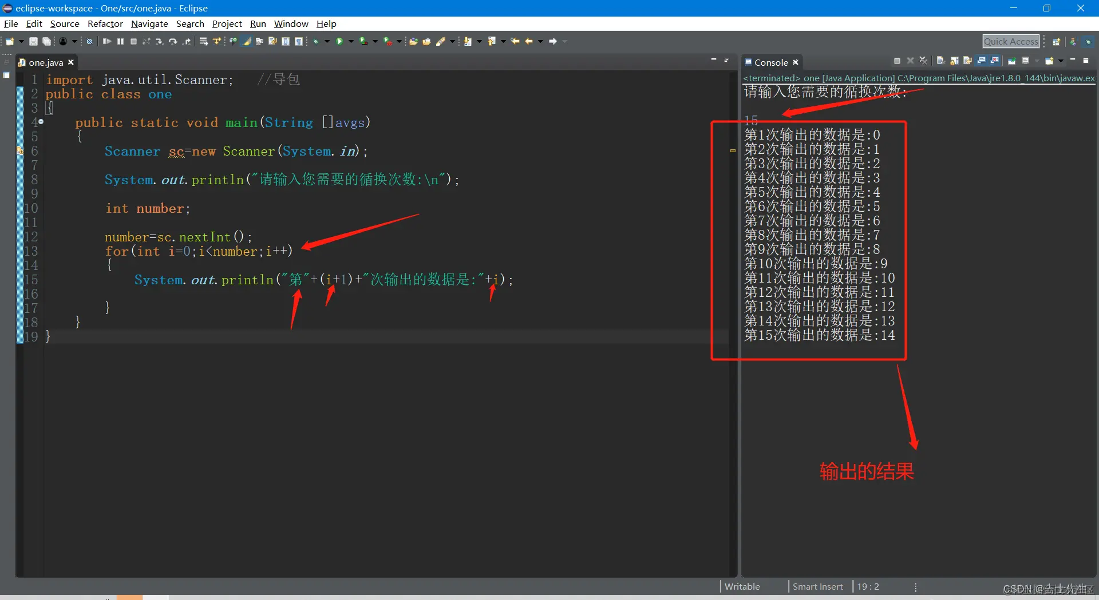Open the Open Console dropdown arrow
The height and width of the screenshot is (600, 1099).
pyautogui.click(x=1061, y=61)
